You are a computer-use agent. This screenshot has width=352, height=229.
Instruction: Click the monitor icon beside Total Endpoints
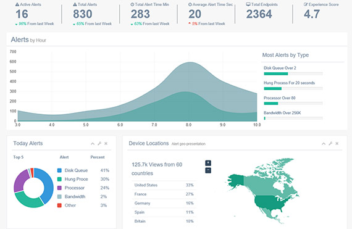pos(248,4)
